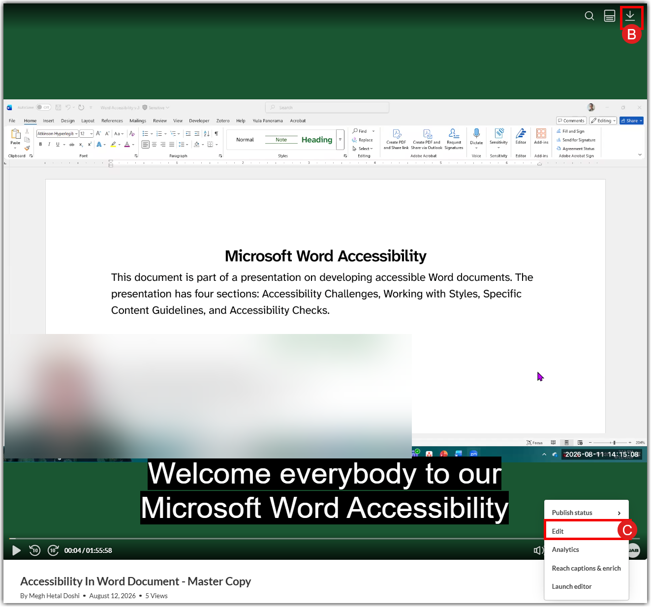The height and width of the screenshot is (607, 651).
Task: Apply the yellow text highlight color
Action: coord(113,145)
